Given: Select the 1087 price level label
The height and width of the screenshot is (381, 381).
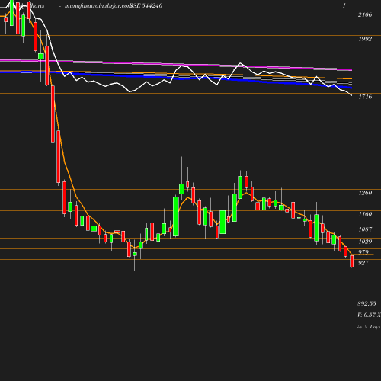Looking at the screenshot, I should tap(365, 229).
